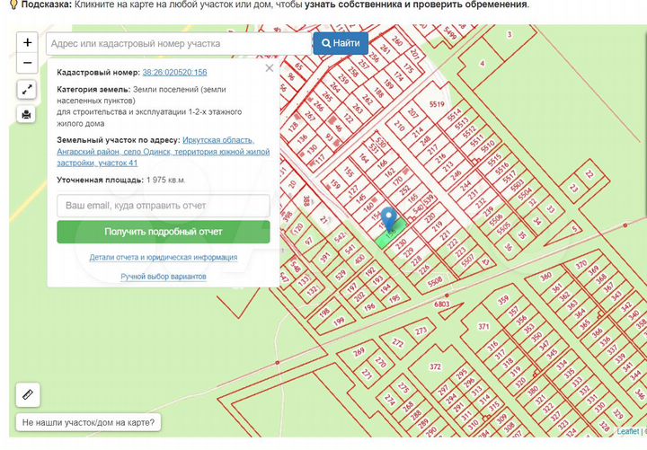Image resolution: width=647 pixels, height=450 pixels.
Task: Select parcel 372 on the map
Action: pyautogui.click(x=435, y=366)
